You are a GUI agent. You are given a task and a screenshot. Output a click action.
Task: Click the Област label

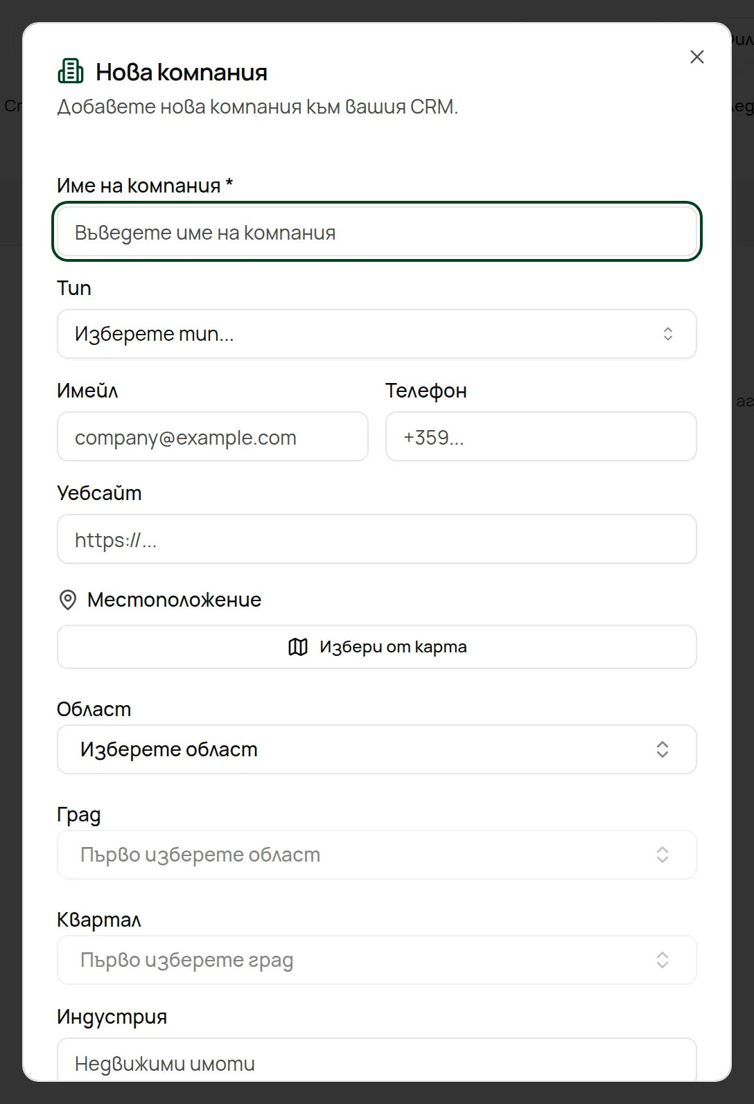[x=94, y=709]
